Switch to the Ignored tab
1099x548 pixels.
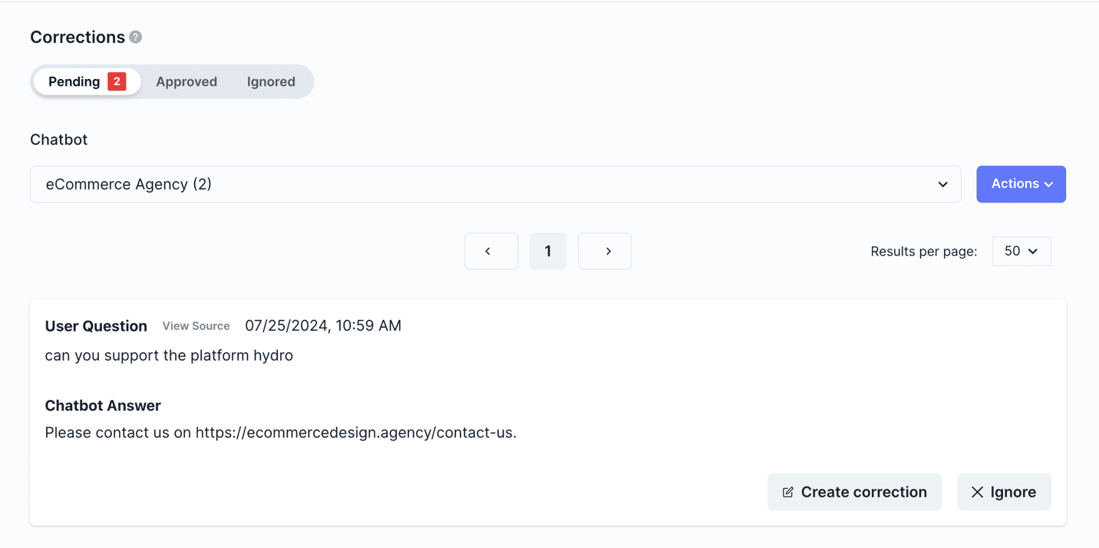point(271,81)
